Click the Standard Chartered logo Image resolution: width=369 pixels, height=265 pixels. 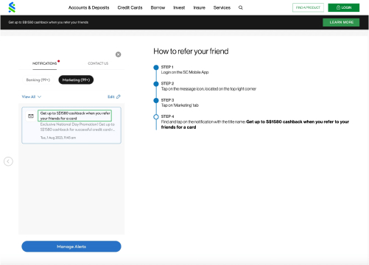coord(12,7)
